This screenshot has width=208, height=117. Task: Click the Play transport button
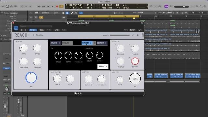[x=52, y=6]
